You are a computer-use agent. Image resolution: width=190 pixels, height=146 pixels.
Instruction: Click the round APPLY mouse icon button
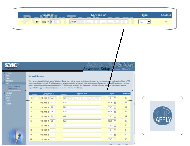coord(162,116)
